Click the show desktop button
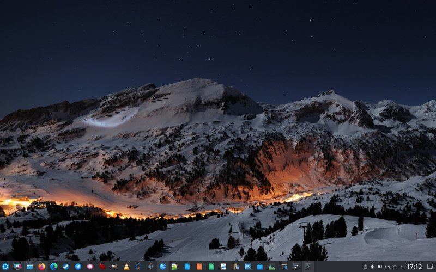 point(430,267)
